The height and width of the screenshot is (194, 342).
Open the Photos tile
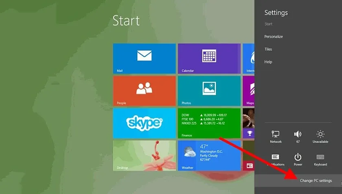[209, 91]
